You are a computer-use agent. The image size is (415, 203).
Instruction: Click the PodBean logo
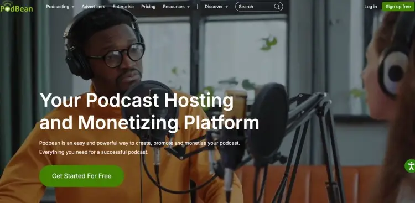(17, 7)
